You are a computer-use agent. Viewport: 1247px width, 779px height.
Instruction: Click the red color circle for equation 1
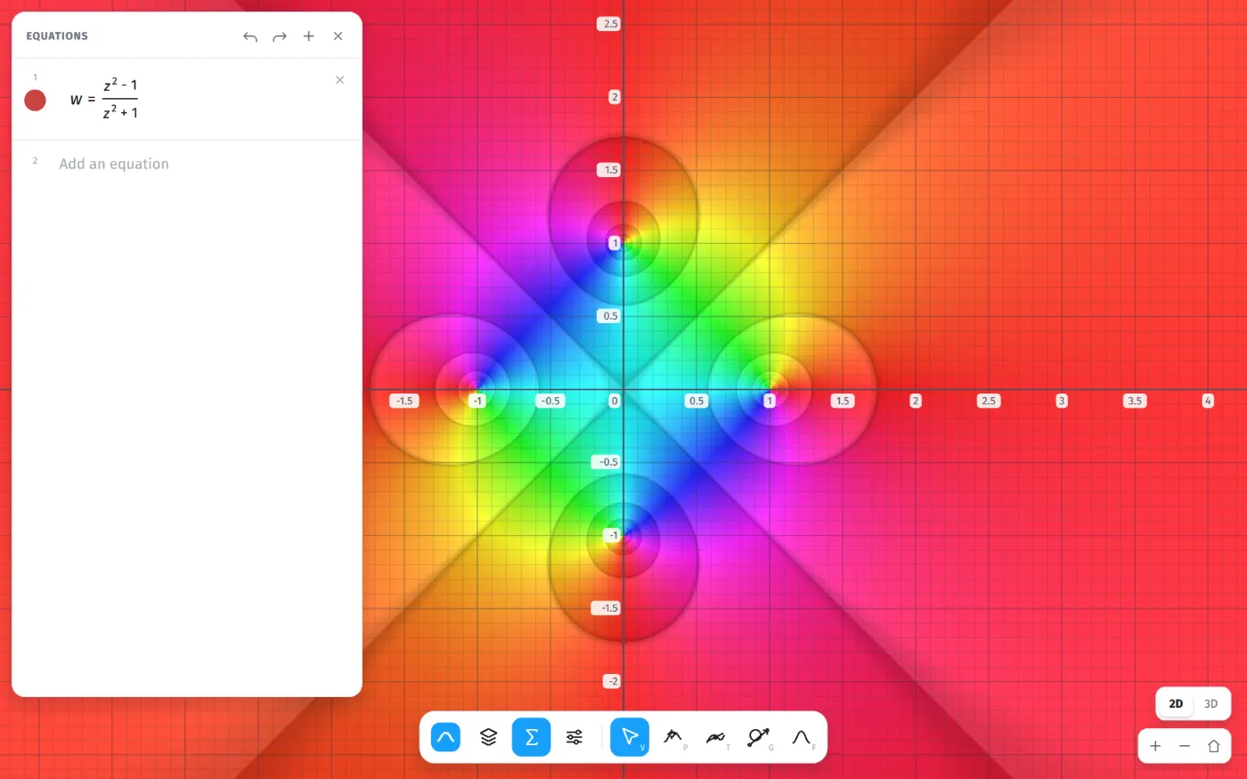click(35, 100)
